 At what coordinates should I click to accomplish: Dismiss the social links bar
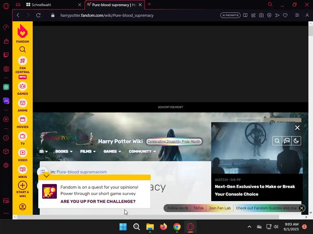(302, 208)
